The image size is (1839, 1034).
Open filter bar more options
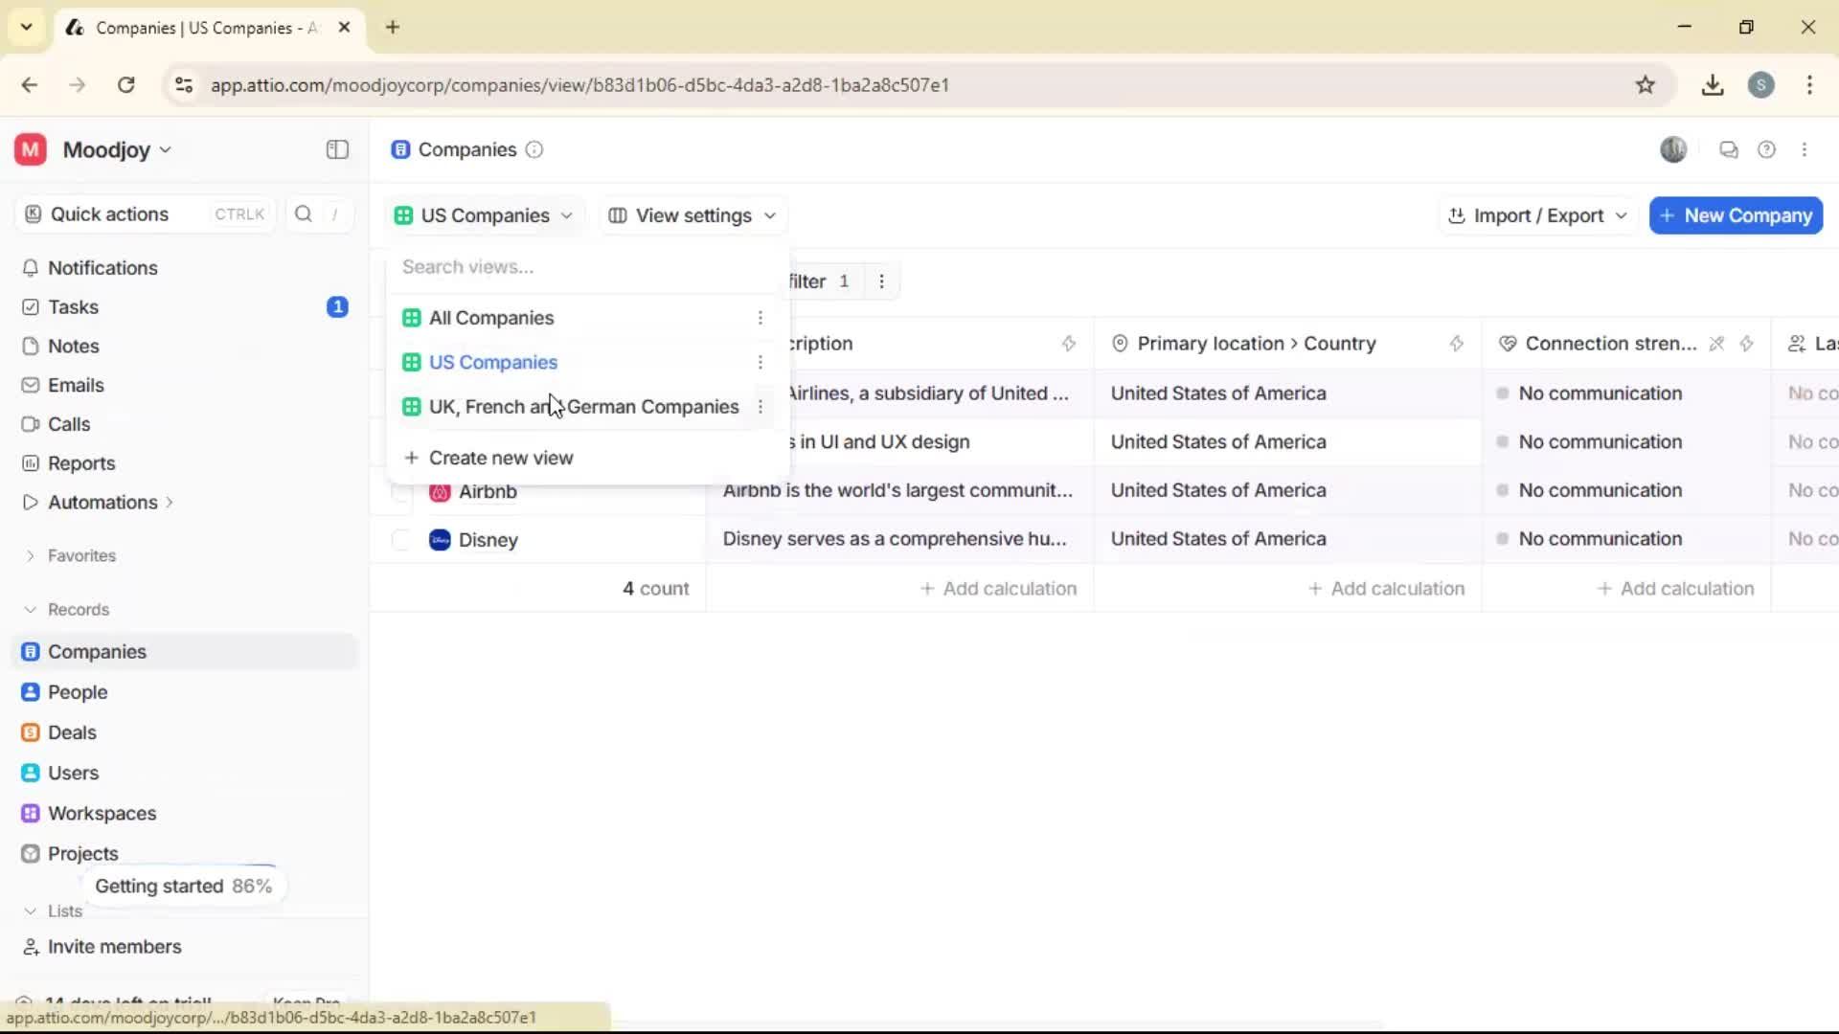tap(881, 281)
